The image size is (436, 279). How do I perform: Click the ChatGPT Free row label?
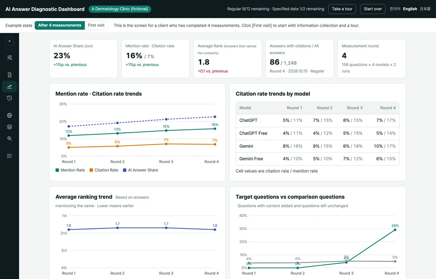(x=253, y=133)
